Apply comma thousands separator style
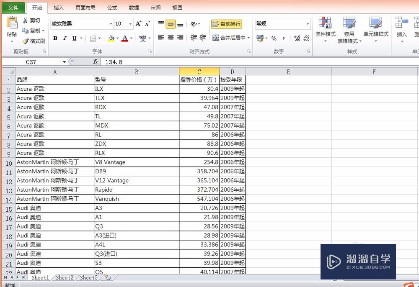 point(284,38)
